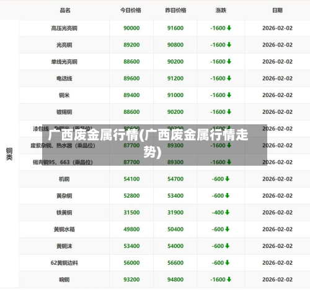Screen dimensions: 310x290
Task: Click the down arrow in 光亮铜 row
Action: [x=229, y=45]
